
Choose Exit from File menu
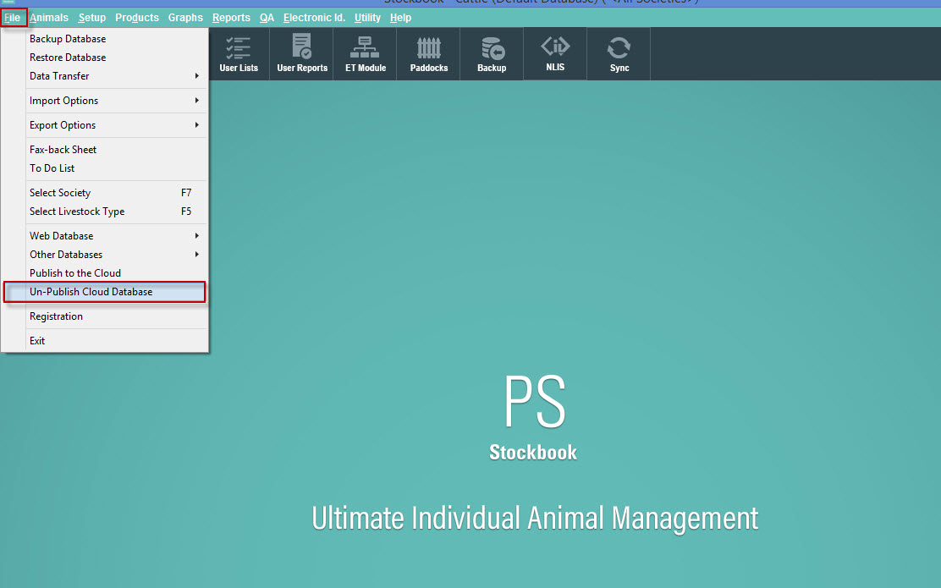105,342
